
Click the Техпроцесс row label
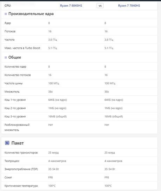pyautogui.click(x=12, y=161)
